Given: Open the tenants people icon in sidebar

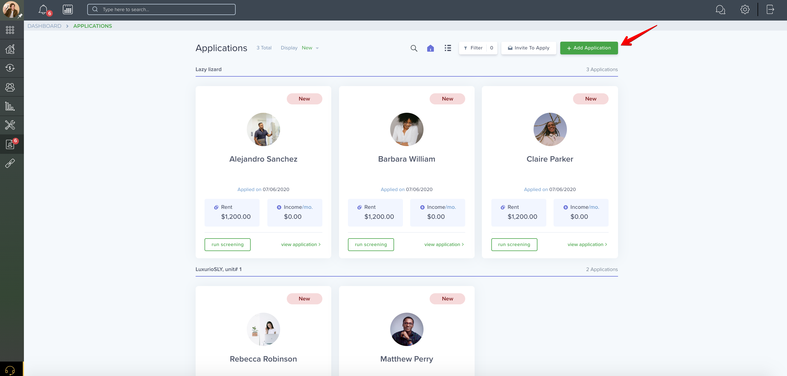Looking at the screenshot, I should pyautogui.click(x=10, y=87).
